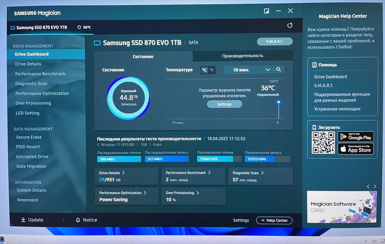Click the temperature search magnifier icon
This screenshot has width=385, height=244.
[279, 69]
